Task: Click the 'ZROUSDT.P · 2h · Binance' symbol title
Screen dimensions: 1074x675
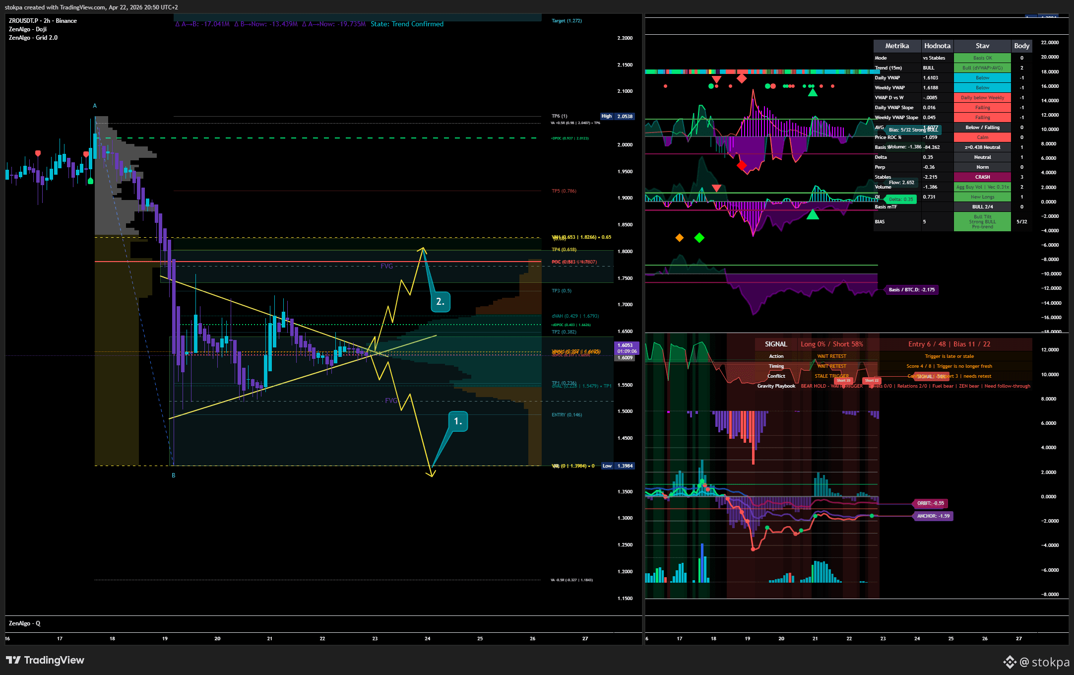Action: point(43,21)
